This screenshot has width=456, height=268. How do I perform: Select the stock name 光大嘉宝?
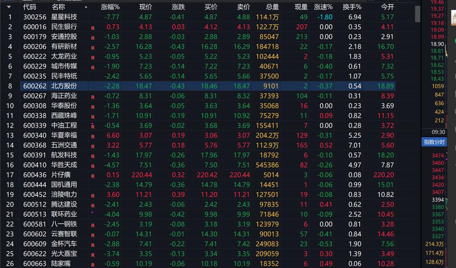(64, 254)
